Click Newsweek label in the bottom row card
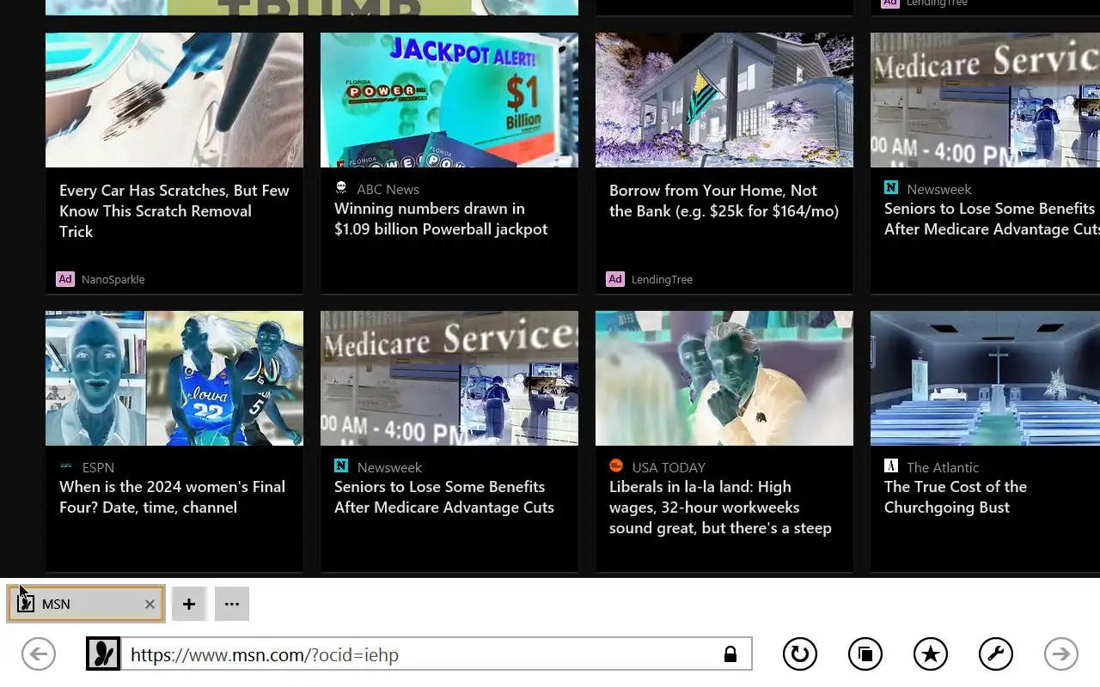 389,467
